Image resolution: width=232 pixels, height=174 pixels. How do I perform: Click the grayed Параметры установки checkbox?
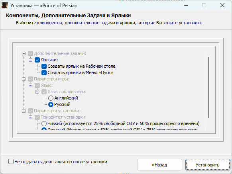pyautogui.click(x=30, y=111)
